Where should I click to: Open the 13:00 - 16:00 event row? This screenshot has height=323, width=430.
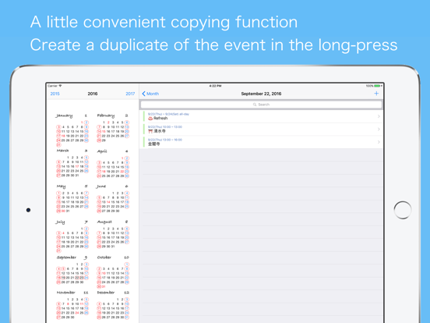pos(261,142)
